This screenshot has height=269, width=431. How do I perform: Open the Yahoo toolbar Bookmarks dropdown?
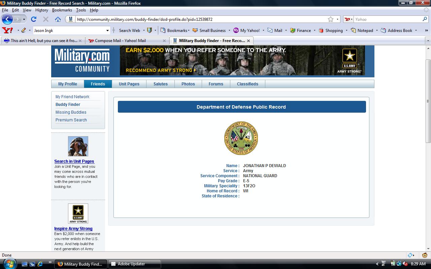click(x=175, y=30)
